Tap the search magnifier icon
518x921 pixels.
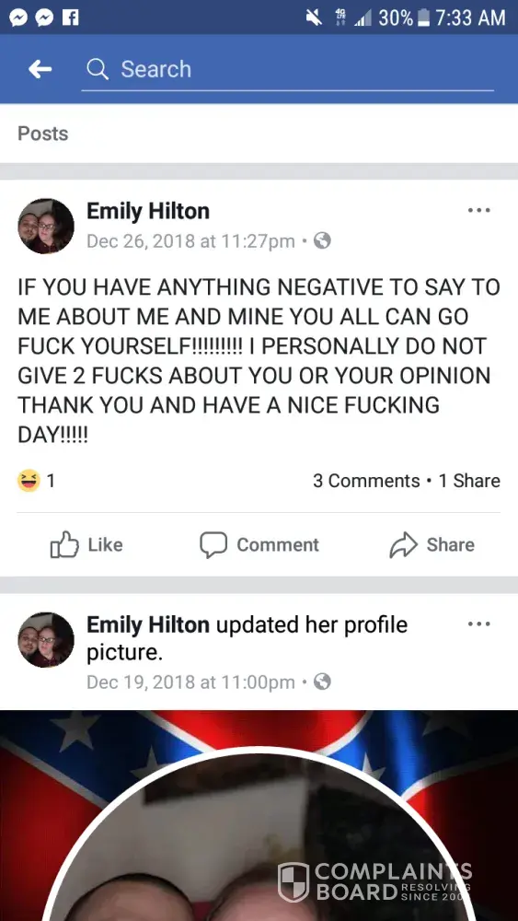pyautogui.click(x=98, y=69)
